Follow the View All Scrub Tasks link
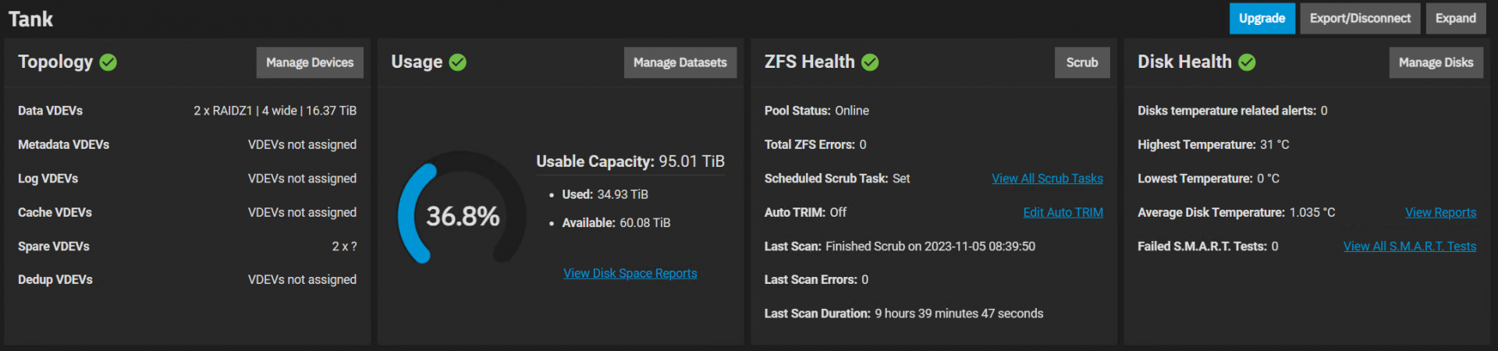The image size is (1498, 351). click(1047, 179)
